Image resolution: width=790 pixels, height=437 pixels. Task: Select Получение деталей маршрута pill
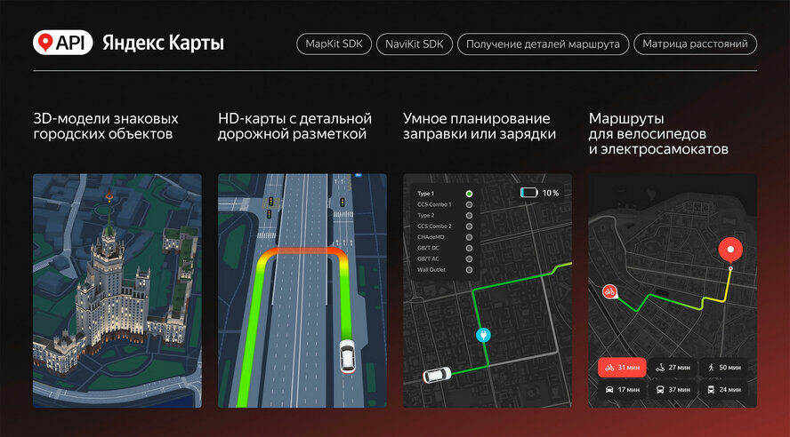click(x=543, y=44)
